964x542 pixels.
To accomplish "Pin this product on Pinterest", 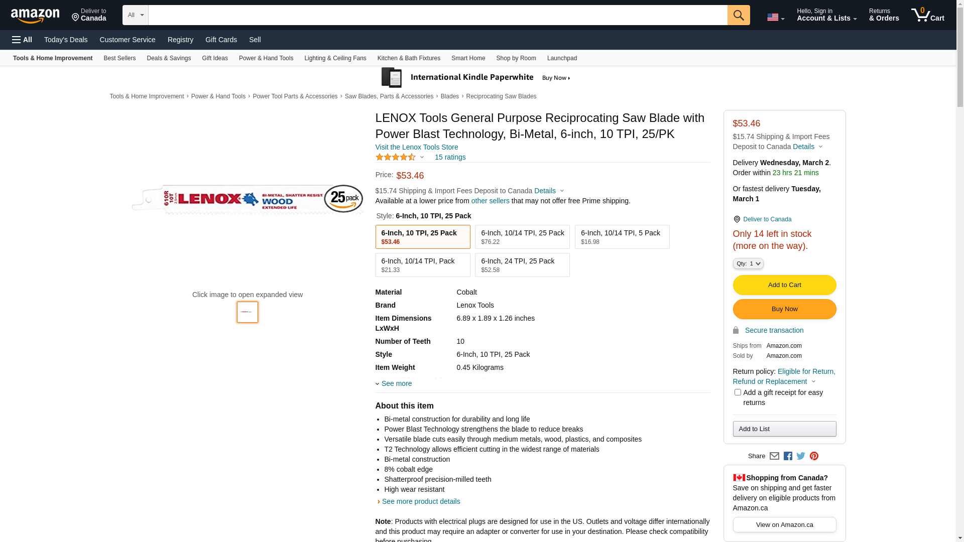I will tap(814, 456).
